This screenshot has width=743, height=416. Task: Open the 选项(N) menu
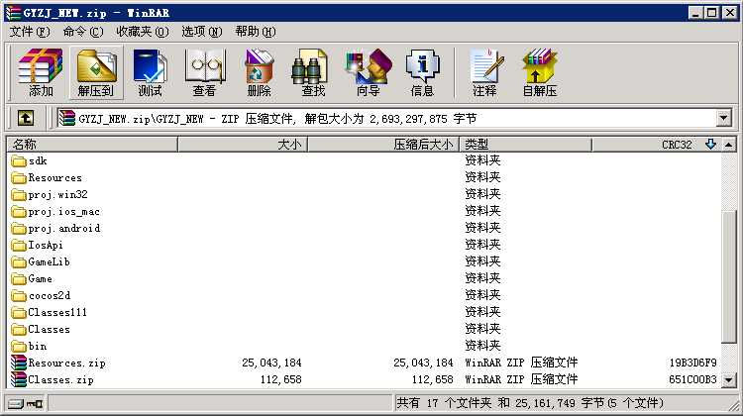(x=202, y=32)
